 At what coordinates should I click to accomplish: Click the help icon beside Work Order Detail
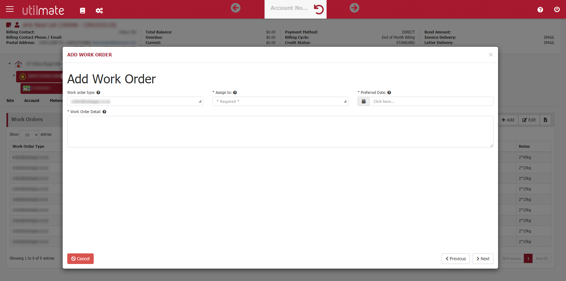105,112
